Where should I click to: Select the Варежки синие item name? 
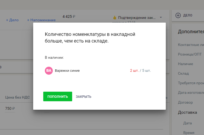coord(67,71)
